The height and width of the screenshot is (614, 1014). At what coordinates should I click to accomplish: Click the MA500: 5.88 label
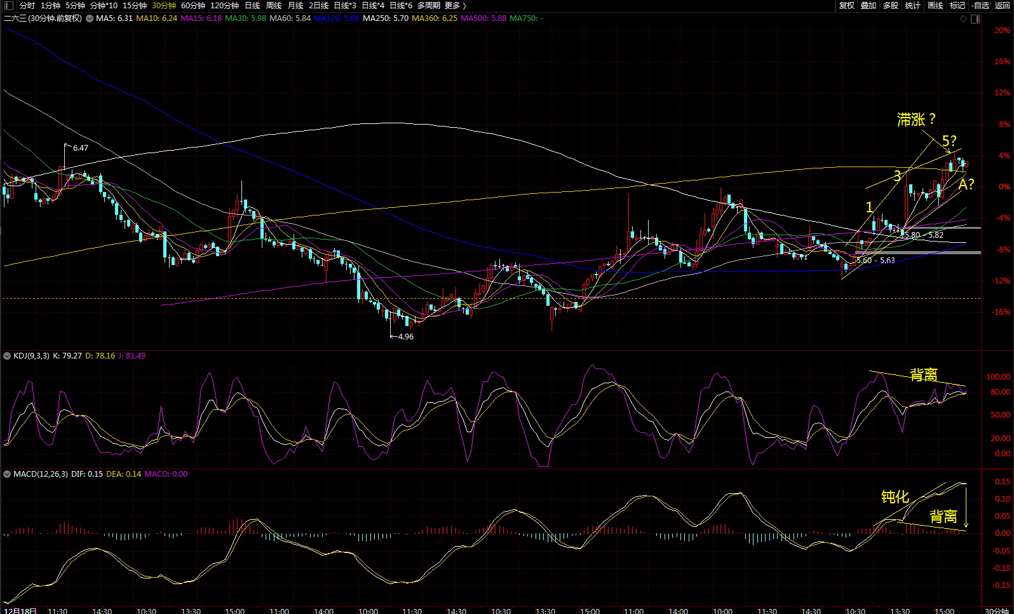coord(483,18)
